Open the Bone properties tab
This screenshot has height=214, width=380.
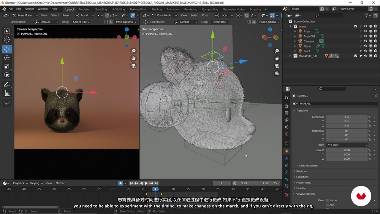pyautogui.click(x=287, y=179)
